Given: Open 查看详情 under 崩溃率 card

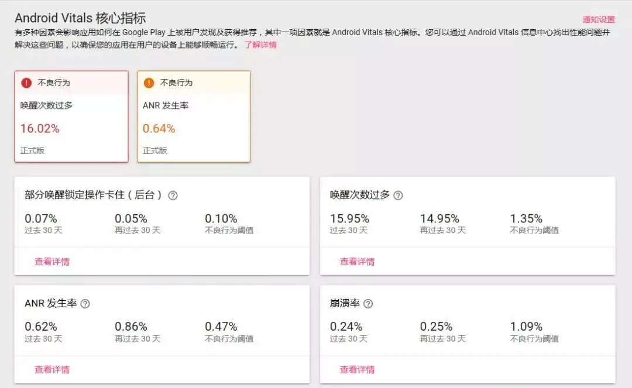Looking at the screenshot, I should 358,369.
